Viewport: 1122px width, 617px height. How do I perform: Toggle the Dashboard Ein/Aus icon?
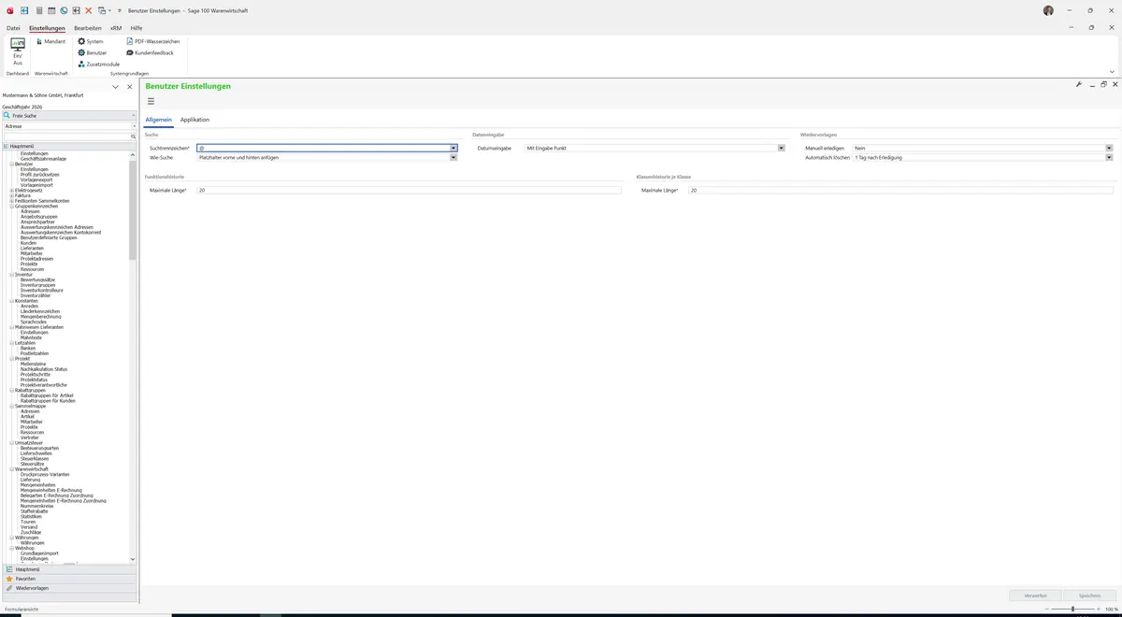pyautogui.click(x=18, y=50)
